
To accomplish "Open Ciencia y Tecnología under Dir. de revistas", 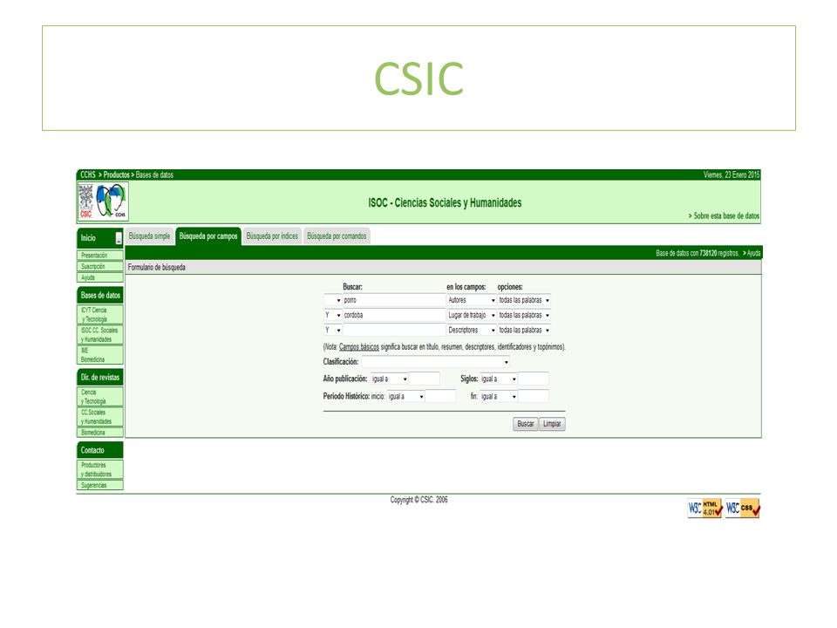I will click(x=99, y=397).
